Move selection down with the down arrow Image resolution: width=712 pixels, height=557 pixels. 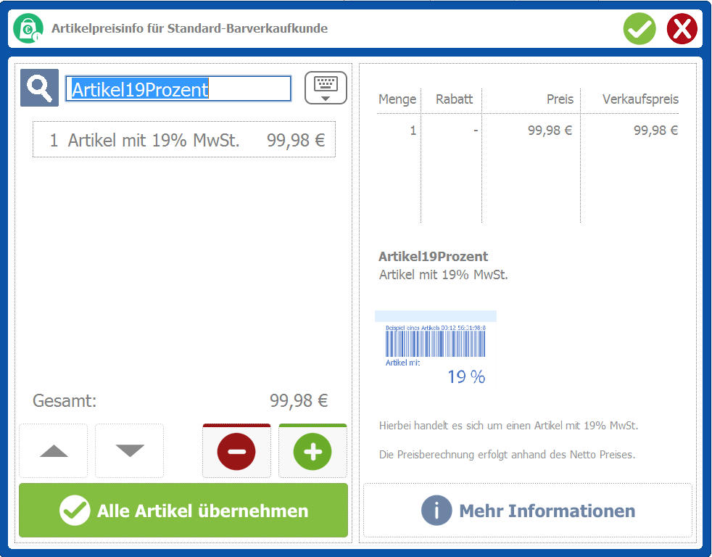coord(130,451)
